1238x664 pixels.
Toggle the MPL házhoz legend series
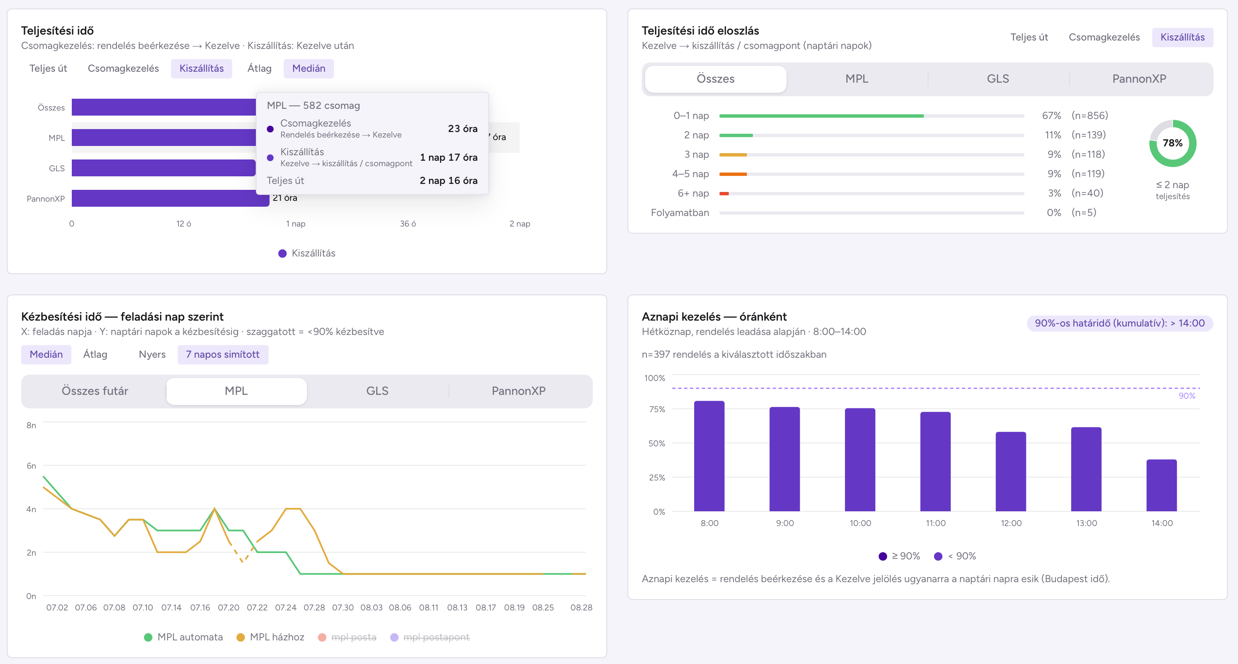point(271,637)
